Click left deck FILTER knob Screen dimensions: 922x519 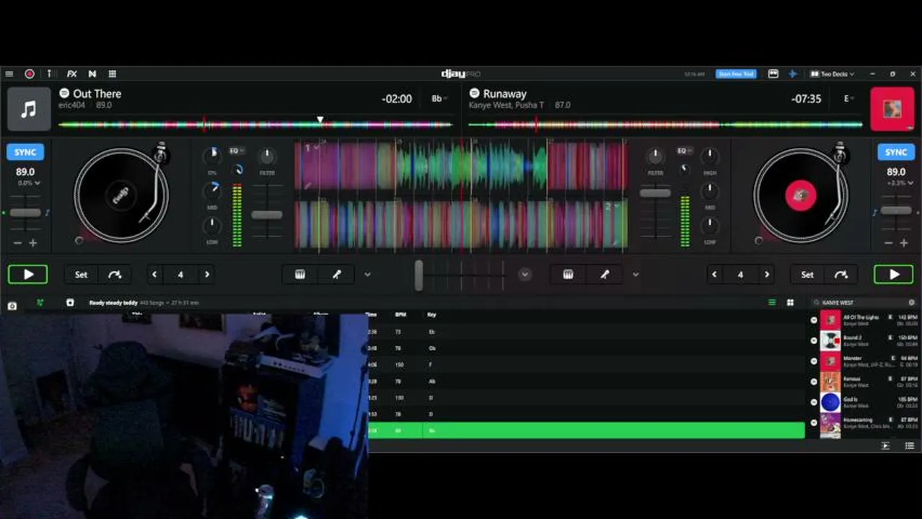[267, 155]
